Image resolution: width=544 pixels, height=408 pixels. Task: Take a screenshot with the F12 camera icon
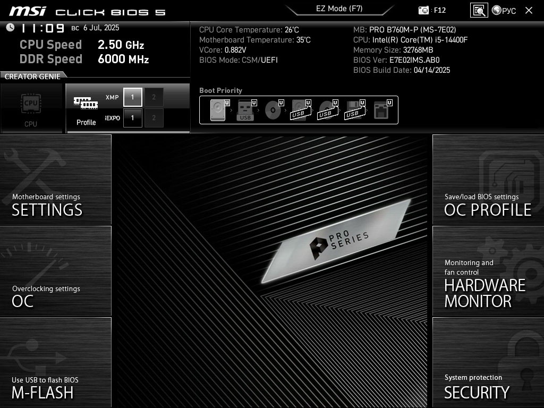coord(423,11)
